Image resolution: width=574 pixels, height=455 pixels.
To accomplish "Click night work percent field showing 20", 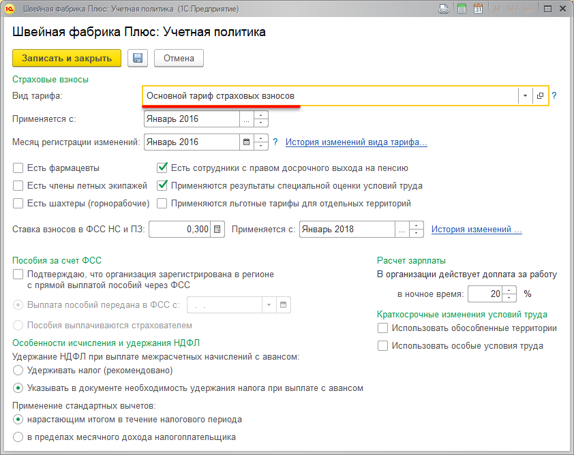I will tap(485, 294).
